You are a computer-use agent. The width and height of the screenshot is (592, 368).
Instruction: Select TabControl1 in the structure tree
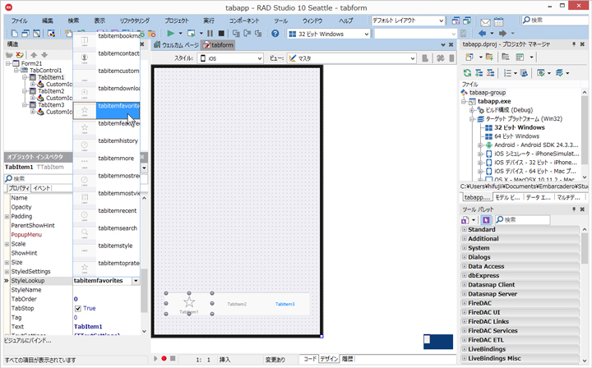click(x=45, y=71)
